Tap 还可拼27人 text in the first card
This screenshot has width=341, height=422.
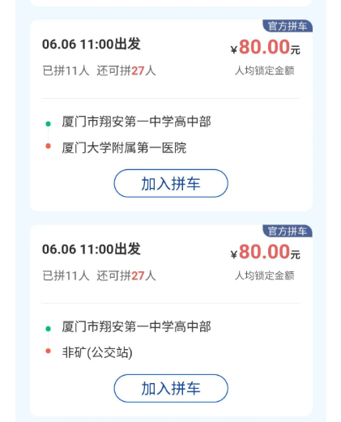126,70
